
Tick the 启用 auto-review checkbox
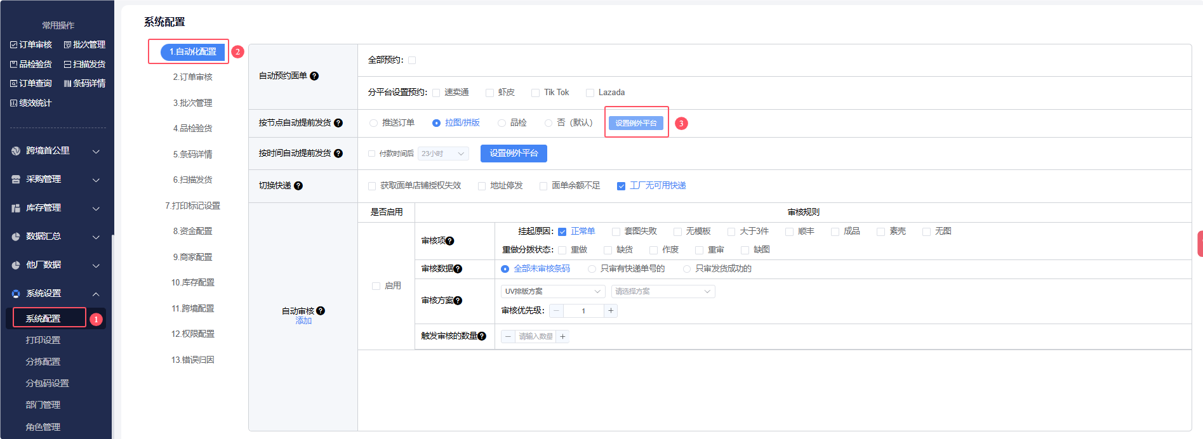[x=376, y=286]
